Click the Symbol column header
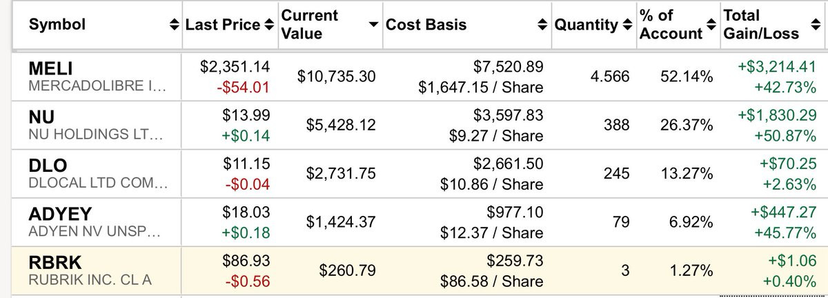828x298 pixels. [x=57, y=25]
